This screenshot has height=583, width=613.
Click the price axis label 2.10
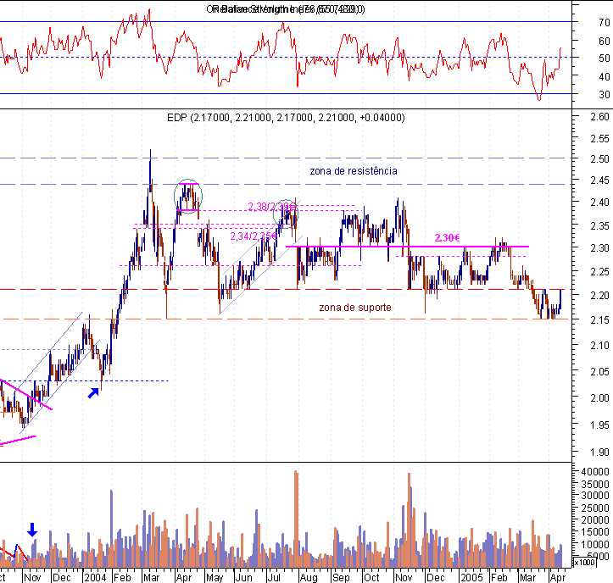point(599,346)
